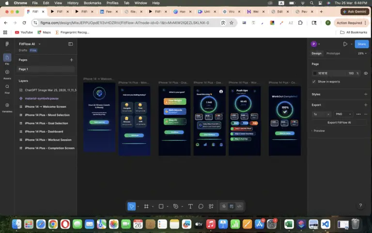Open the PNG export format dropdown
This screenshot has height=233, width=372.
343,114
